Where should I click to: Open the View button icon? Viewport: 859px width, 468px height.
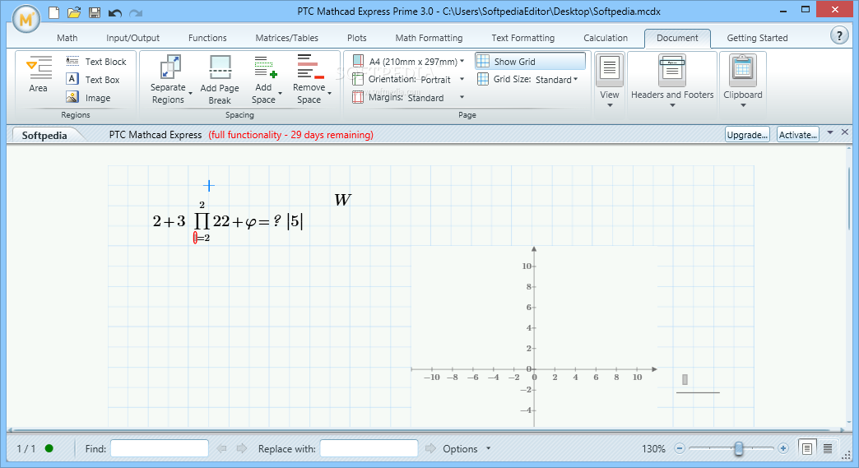[x=609, y=70]
